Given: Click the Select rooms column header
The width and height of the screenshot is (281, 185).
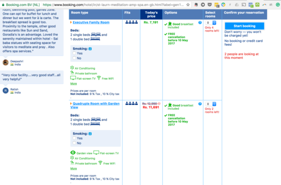Looking at the screenshot, I should click(213, 15).
